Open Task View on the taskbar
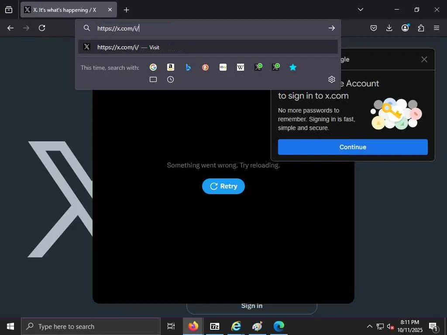 [x=171, y=326]
